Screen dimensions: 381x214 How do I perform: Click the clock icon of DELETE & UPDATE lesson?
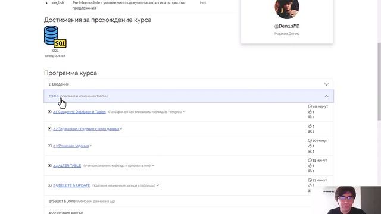tap(310, 180)
